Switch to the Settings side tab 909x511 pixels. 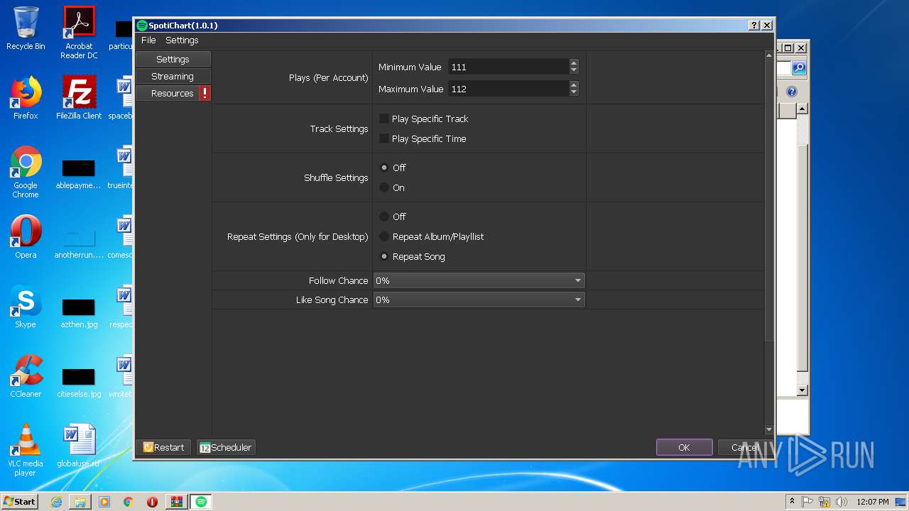point(173,59)
